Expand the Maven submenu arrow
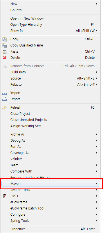 [97, 184]
